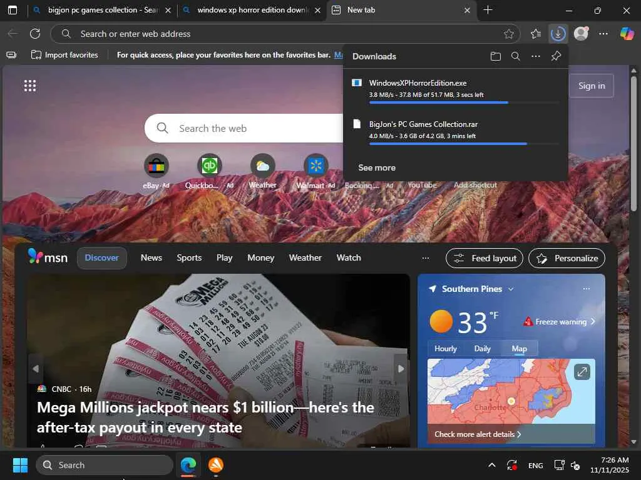The image size is (641, 480).
Task: Click Check more alert details link
Action: [x=478, y=434]
